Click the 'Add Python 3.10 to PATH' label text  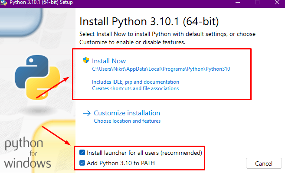[121, 163]
